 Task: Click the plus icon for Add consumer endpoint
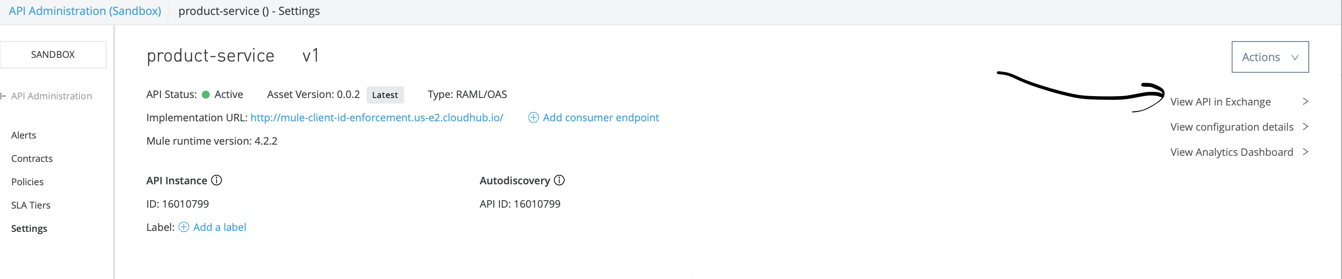533,118
